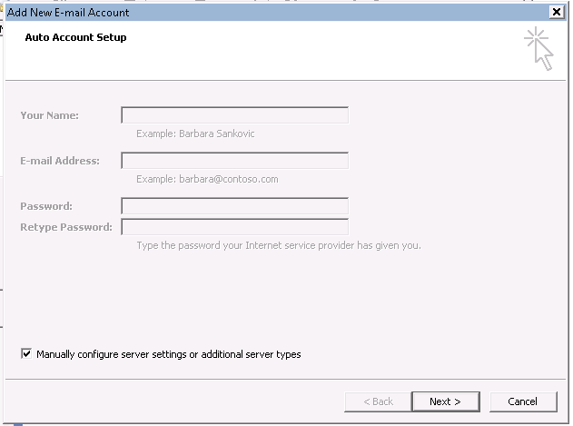Click the wizard cursor icon in header

pos(538,49)
